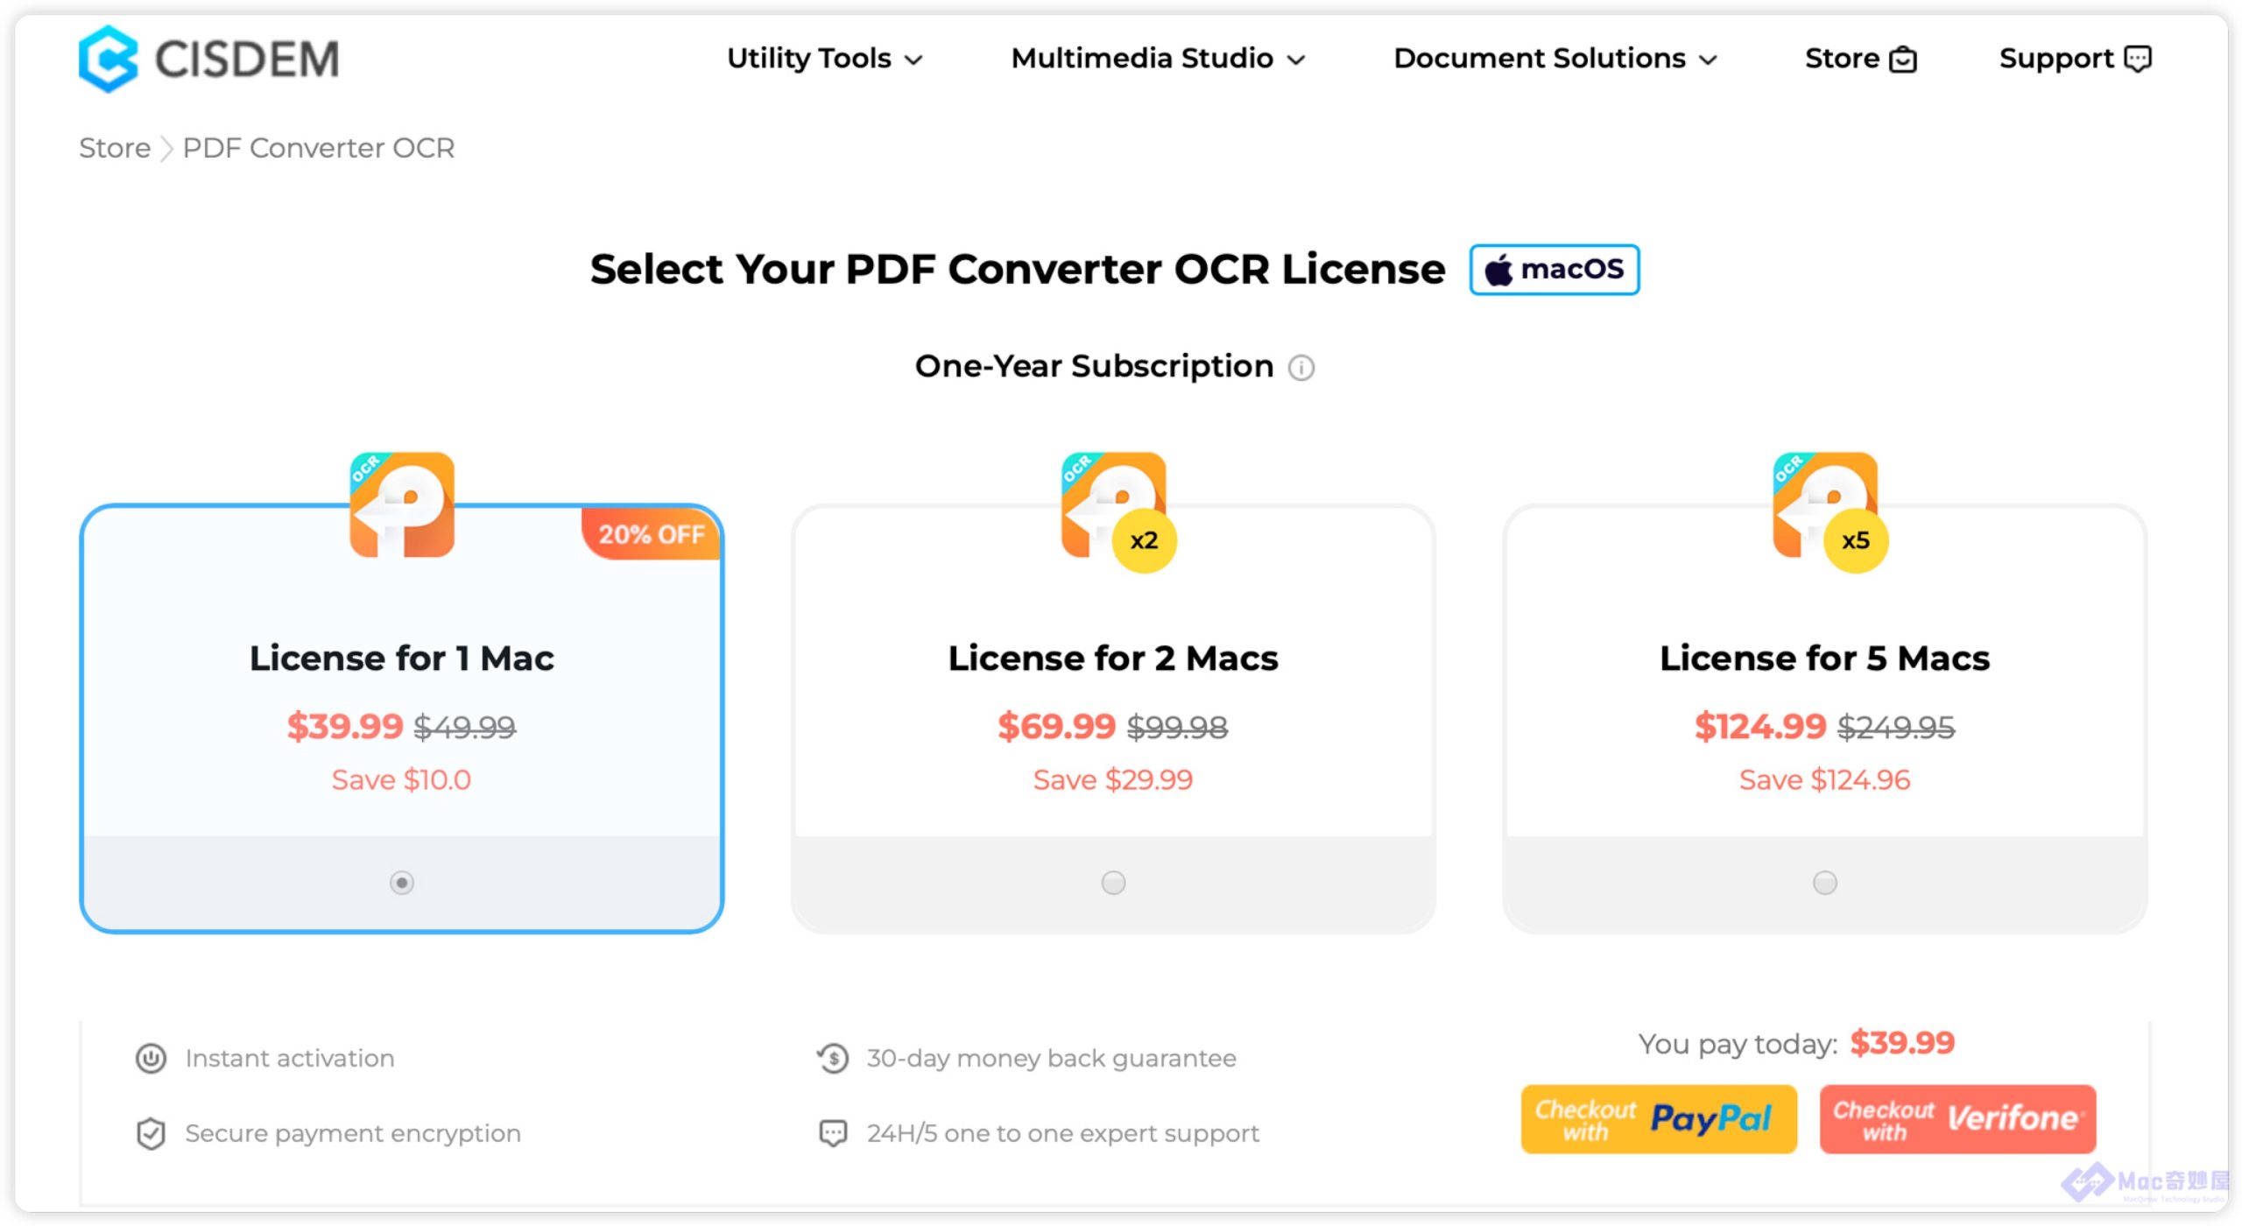The width and height of the screenshot is (2242, 1226).
Task: Open the Support menu item
Action: [2055, 59]
